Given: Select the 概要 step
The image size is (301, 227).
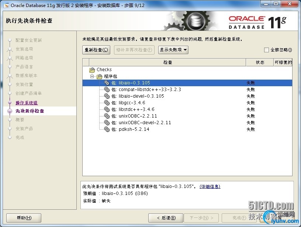Looking at the screenshot, I should coord(20,120).
